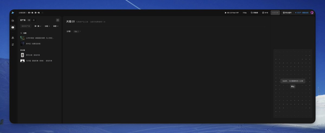Choose the SD 2.0 Fast VIP model selector
The height and width of the screenshot is (133, 325).
(232, 13)
